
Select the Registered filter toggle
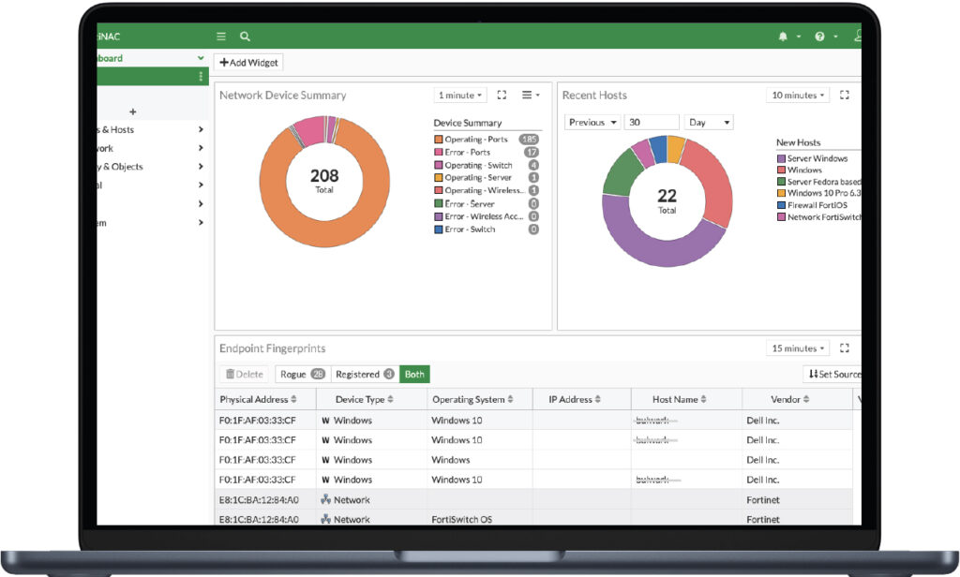pyautogui.click(x=365, y=374)
